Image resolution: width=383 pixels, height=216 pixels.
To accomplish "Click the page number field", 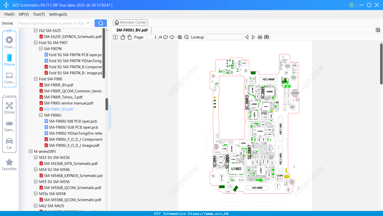I will click(x=152, y=37).
